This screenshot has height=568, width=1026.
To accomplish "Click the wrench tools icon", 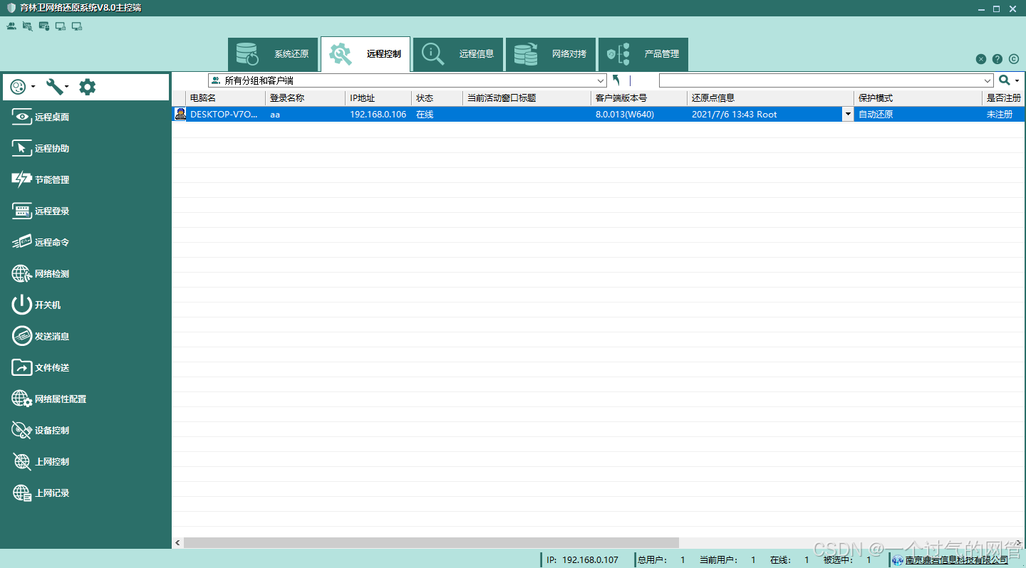I will click(54, 87).
